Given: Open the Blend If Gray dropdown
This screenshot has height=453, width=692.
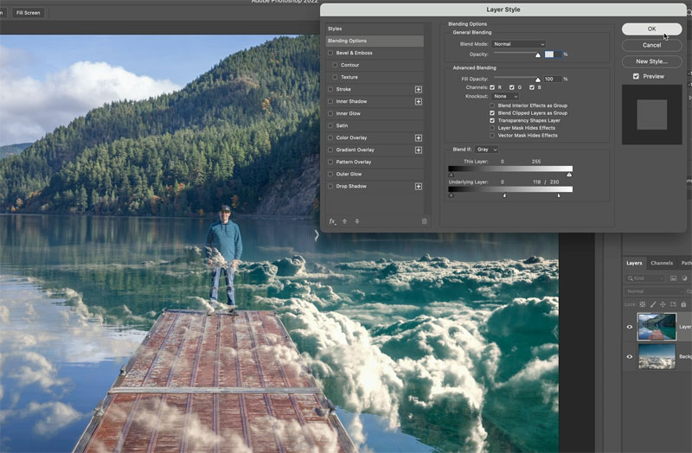Looking at the screenshot, I should tap(487, 150).
